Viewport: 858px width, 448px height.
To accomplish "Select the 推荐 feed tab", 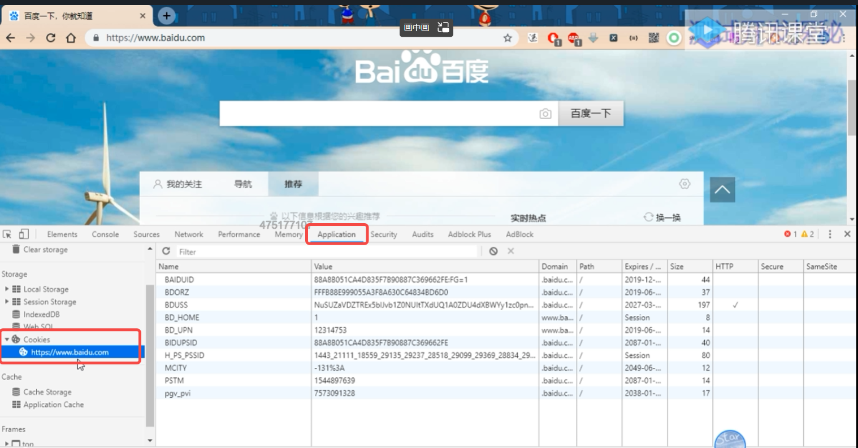I will 293,184.
